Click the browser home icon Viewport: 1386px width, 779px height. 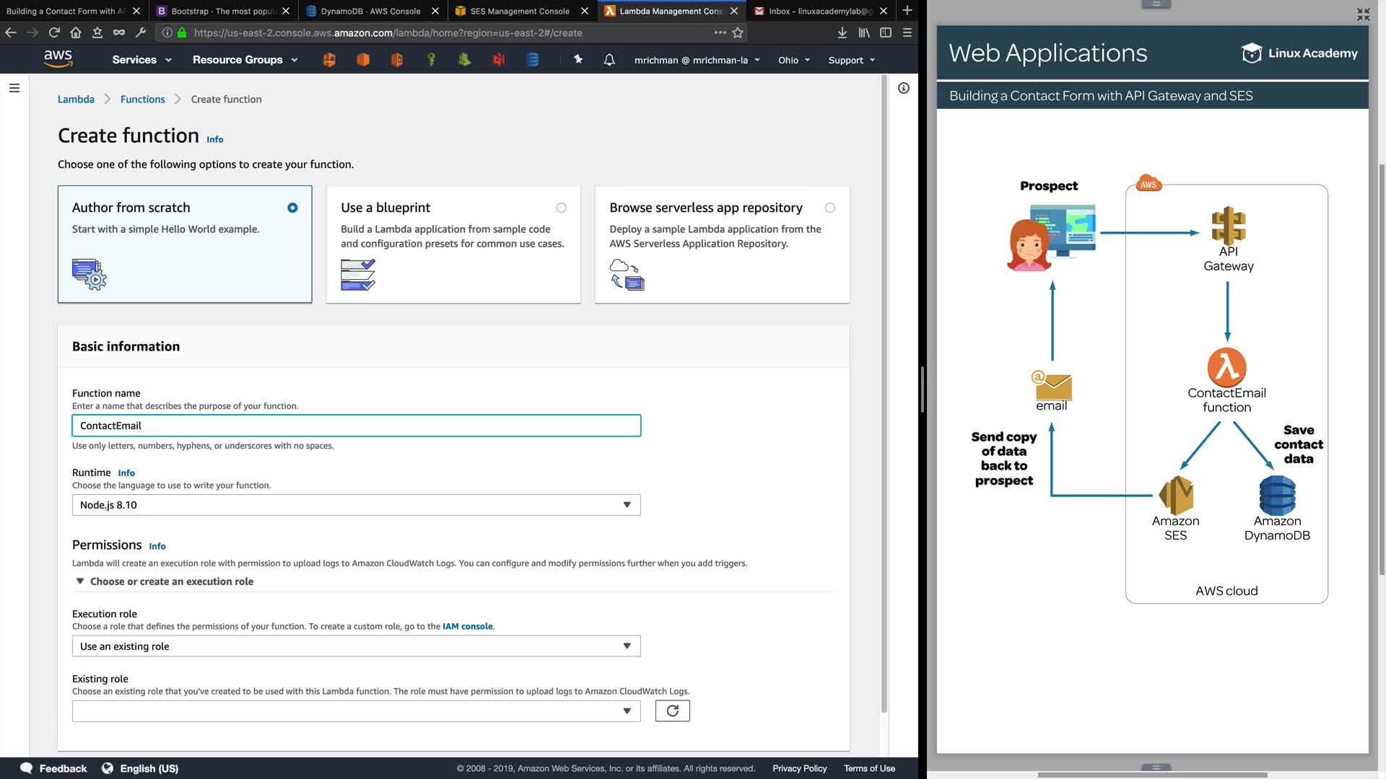[76, 32]
